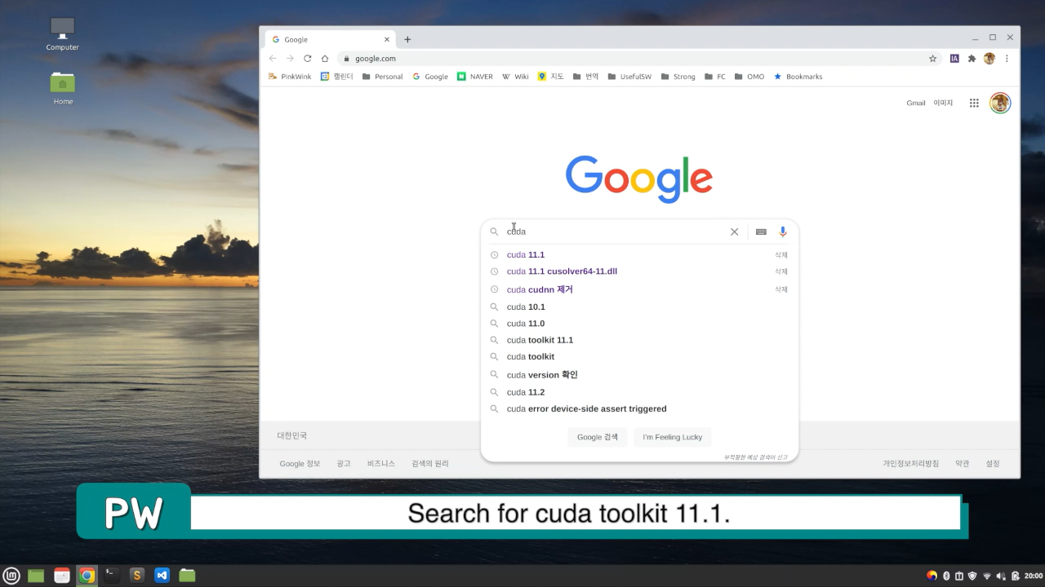Choose 'cuda error device-side assert triggered' suggestion
Screen dimensions: 1045x587
[x=638, y=409]
